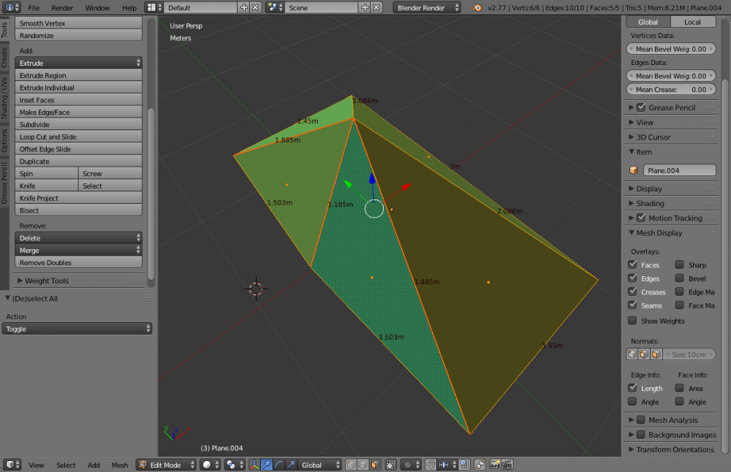Uncheck the Faces overlay checkbox
The image size is (731, 472).
[x=632, y=265]
